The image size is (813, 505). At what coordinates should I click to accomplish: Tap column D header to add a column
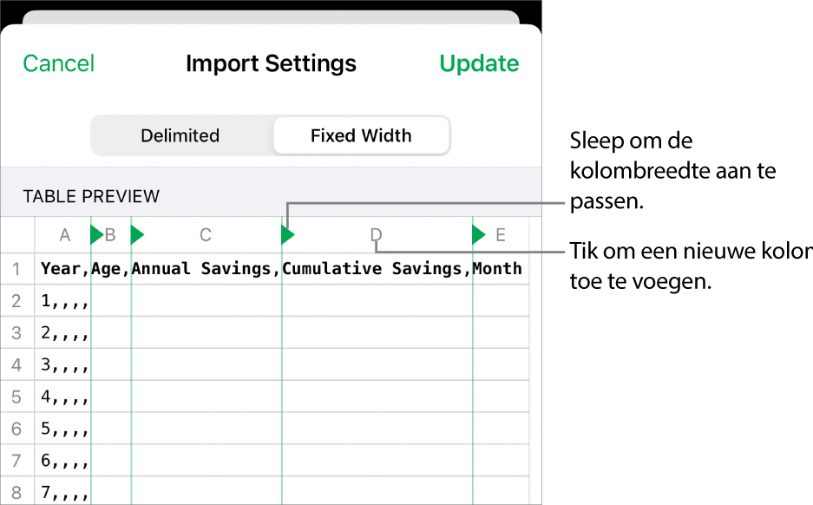pyautogui.click(x=376, y=235)
